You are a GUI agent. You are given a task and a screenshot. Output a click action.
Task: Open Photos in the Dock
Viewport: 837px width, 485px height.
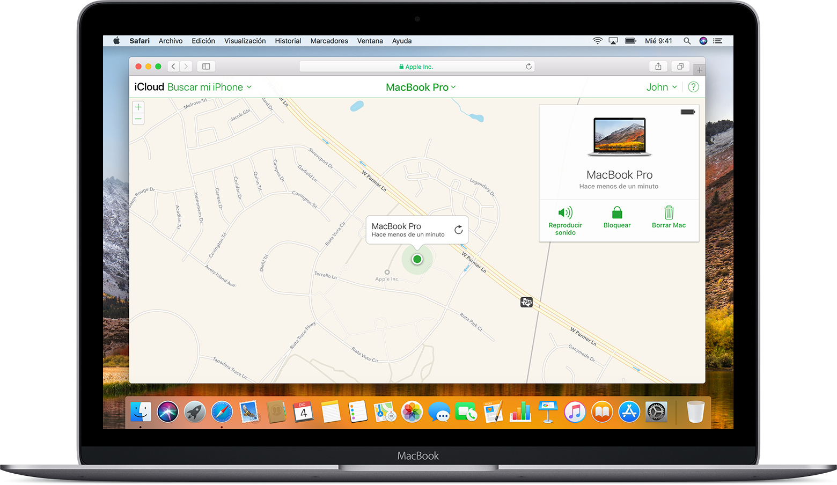click(412, 412)
